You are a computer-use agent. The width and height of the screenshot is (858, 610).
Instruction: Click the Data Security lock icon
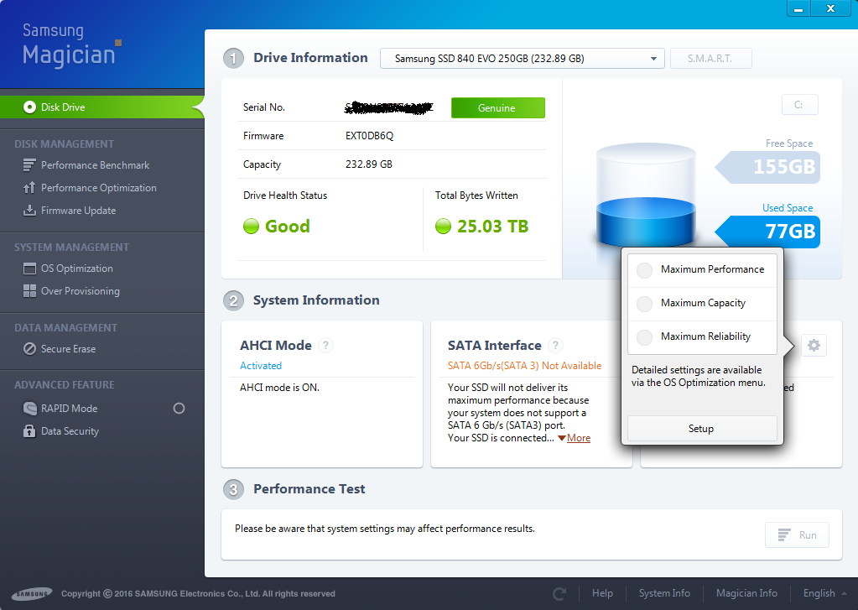tap(29, 431)
